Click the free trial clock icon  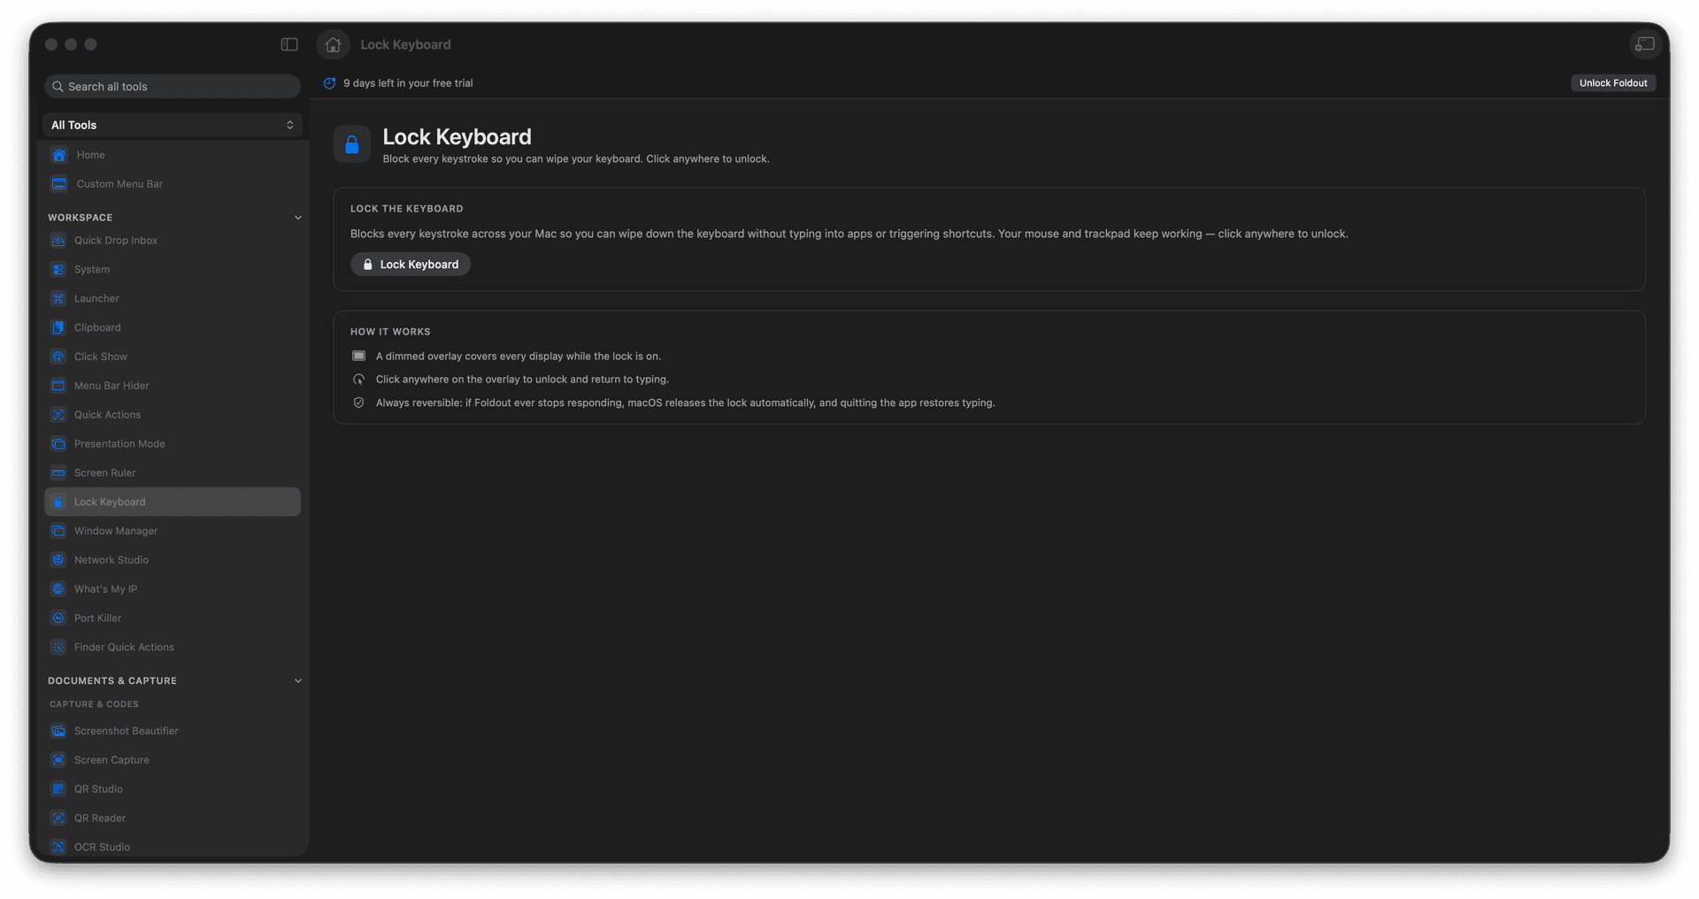pyautogui.click(x=329, y=83)
